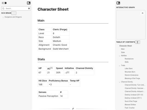147x110 pixels.
Task: Select the Proficiency Bonus +3 cell
Action: 58,84
